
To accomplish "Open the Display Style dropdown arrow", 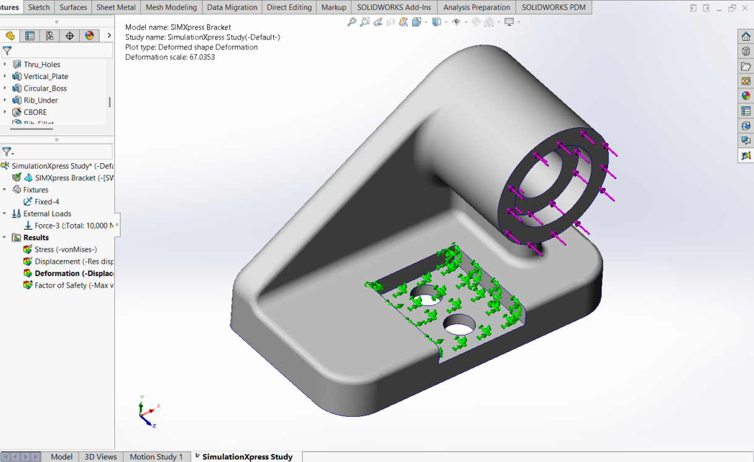I will 446,22.
